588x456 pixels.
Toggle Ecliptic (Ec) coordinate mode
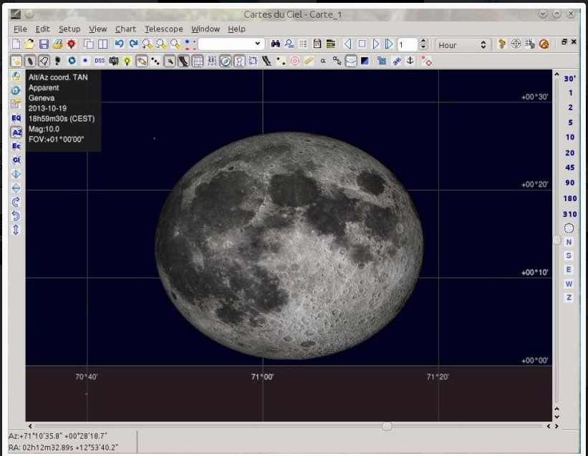coord(16,146)
